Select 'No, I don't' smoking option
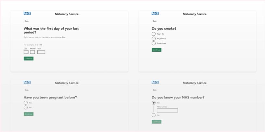 tap(154, 39)
